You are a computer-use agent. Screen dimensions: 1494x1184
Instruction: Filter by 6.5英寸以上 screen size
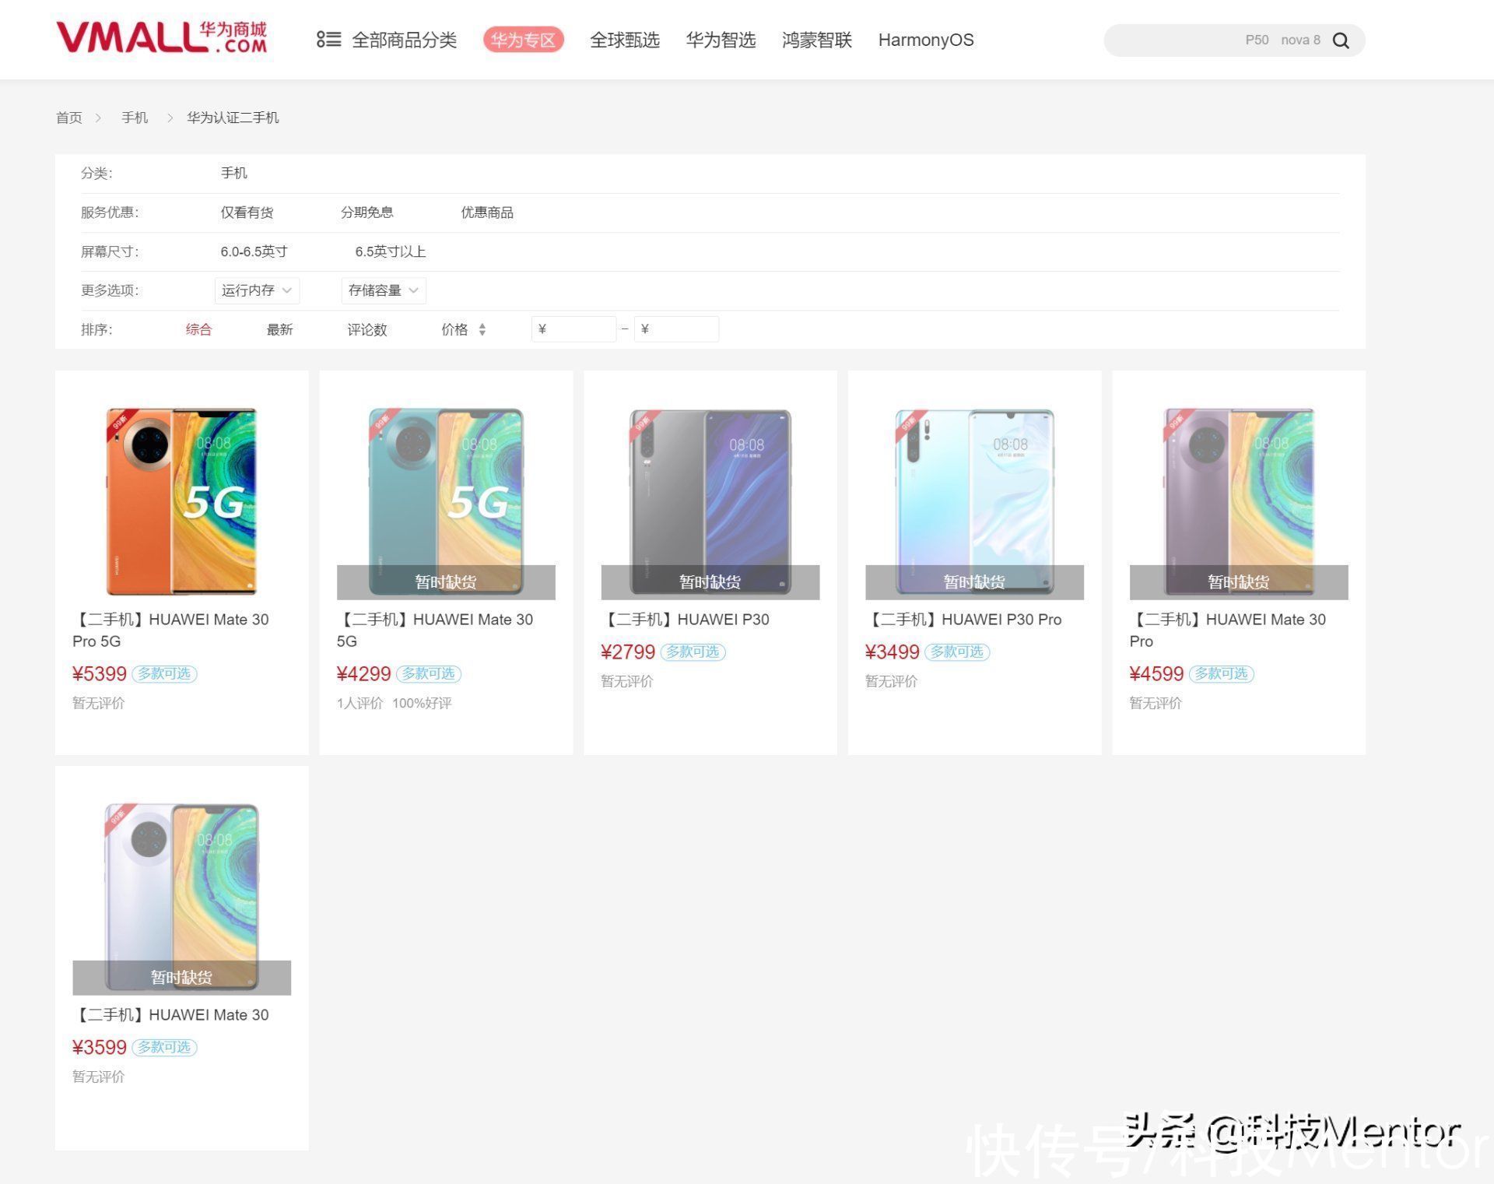point(391,251)
